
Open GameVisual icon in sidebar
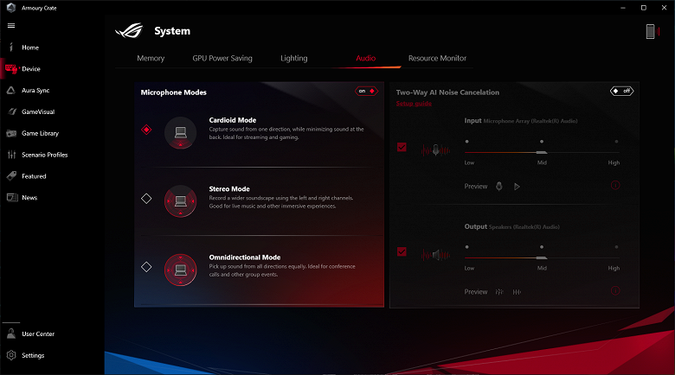tap(12, 111)
